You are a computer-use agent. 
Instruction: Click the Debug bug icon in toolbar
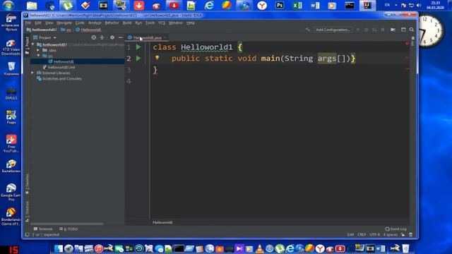[x=367, y=30]
